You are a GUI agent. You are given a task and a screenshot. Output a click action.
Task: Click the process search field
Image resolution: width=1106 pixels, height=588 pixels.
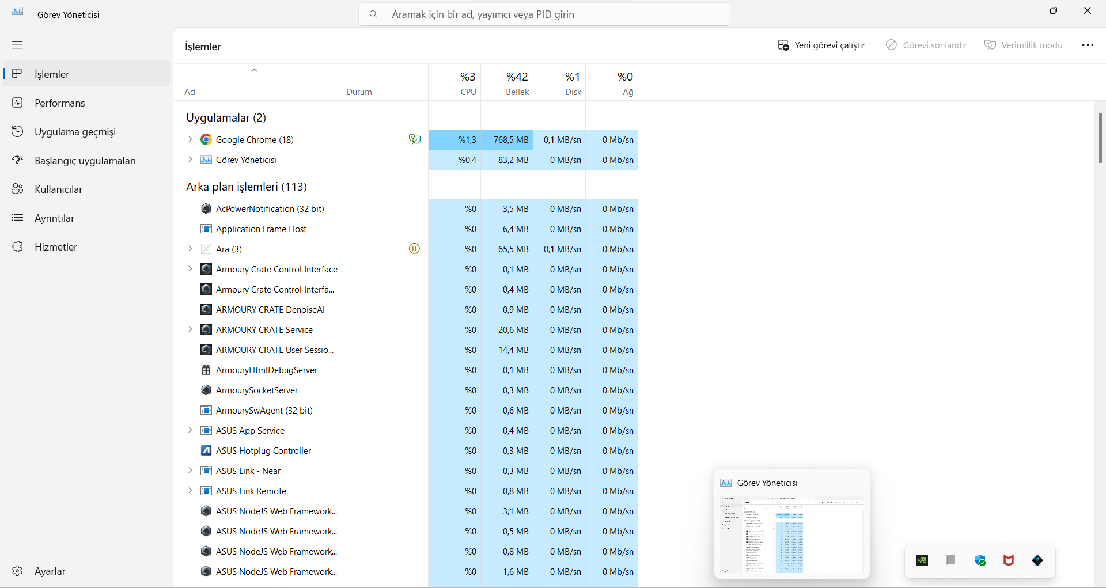tap(544, 14)
